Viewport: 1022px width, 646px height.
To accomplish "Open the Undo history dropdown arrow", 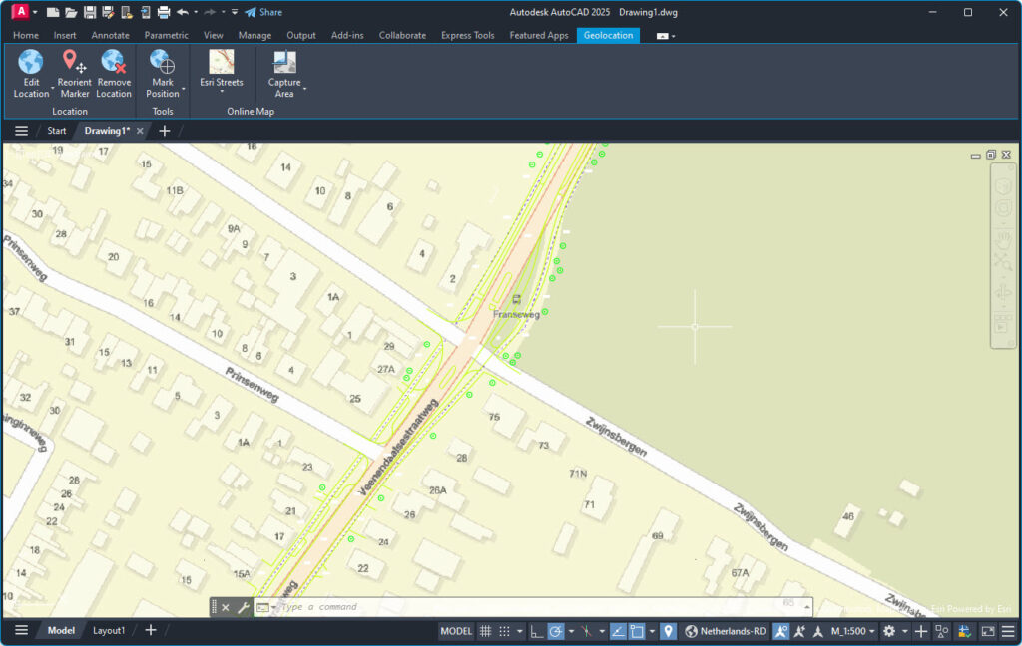I will (196, 12).
